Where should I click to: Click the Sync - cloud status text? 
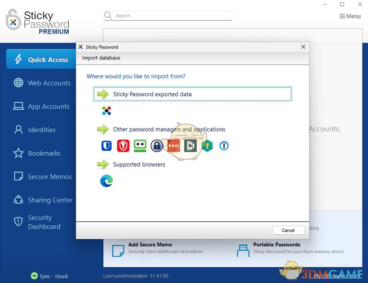pos(54,276)
